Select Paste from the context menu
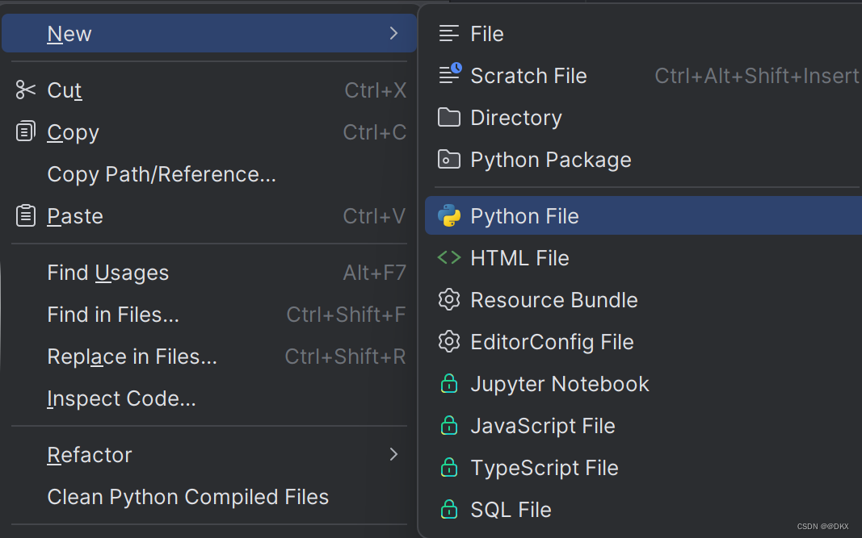The width and height of the screenshot is (862, 538). (75, 215)
